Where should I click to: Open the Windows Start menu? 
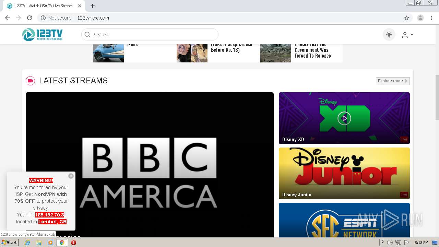coord(9,243)
